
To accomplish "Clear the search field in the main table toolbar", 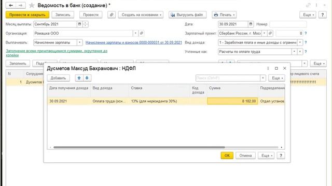I will click(x=305, y=64).
